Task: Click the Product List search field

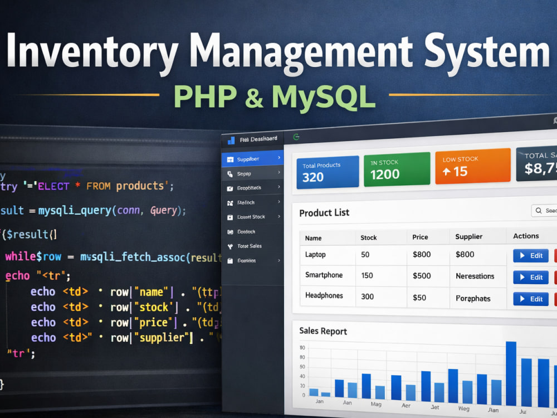Action: [x=544, y=211]
